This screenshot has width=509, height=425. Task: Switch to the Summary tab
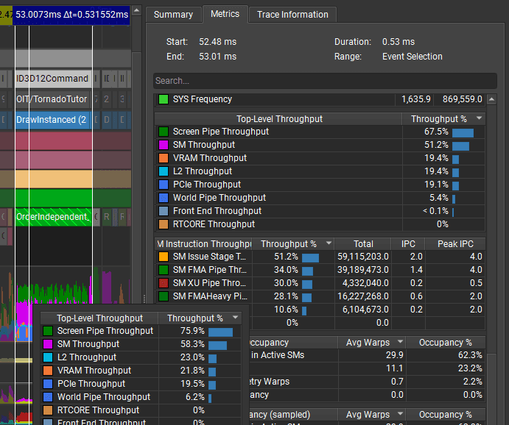click(x=173, y=14)
